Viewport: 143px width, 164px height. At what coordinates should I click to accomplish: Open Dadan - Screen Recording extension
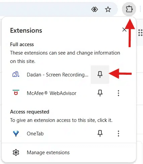[x=58, y=75]
